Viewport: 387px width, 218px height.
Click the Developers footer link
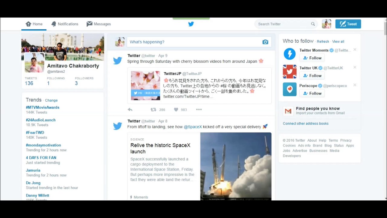[292, 156]
